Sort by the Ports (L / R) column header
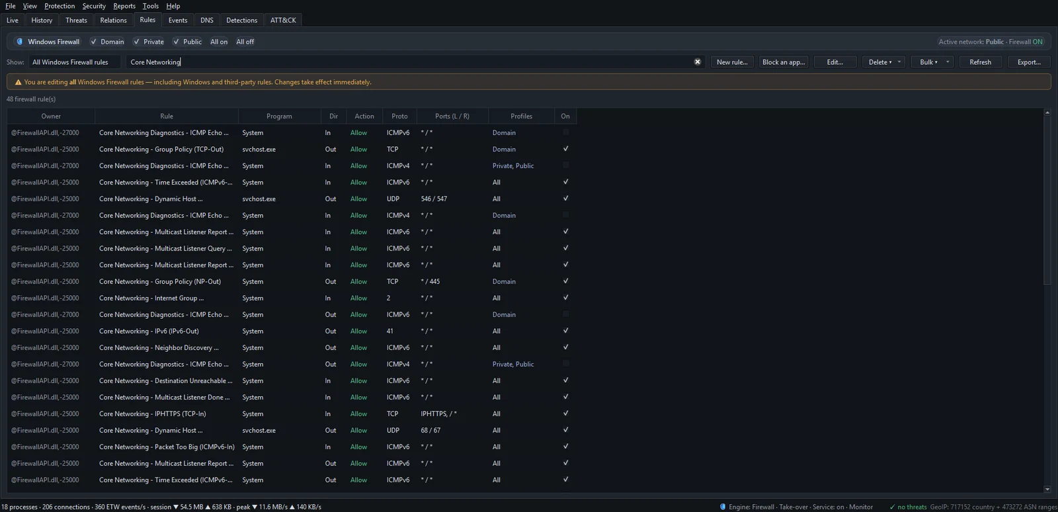The width and height of the screenshot is (1058, 512). [452, 116]
